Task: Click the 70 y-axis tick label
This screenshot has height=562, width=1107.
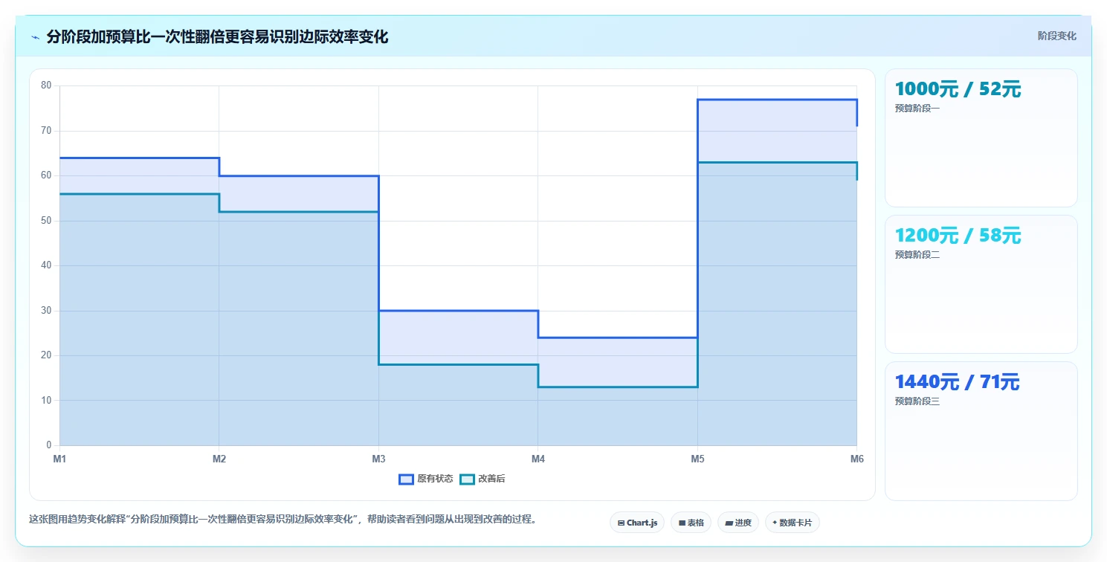Action: click(x=46, y=131)
